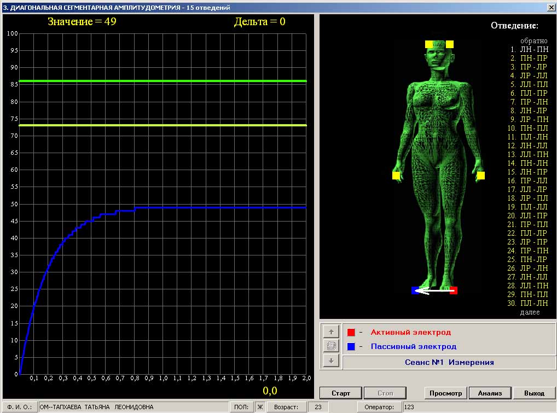The width and height of the screenshot is (557, 413).
Task: Select lead 8. ЛН - ЛР
Action: click(x=529, y=110)
